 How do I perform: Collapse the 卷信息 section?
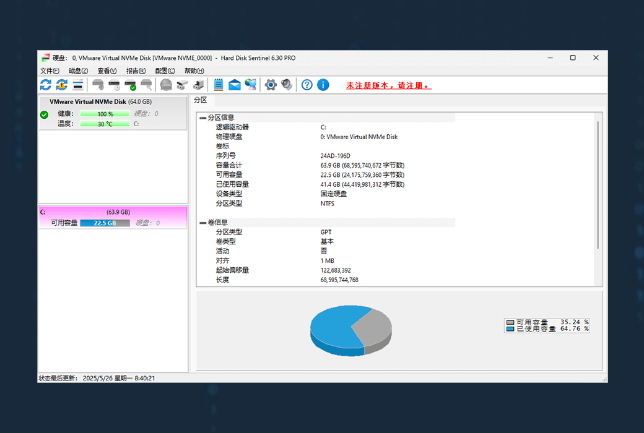coord(203,223)
